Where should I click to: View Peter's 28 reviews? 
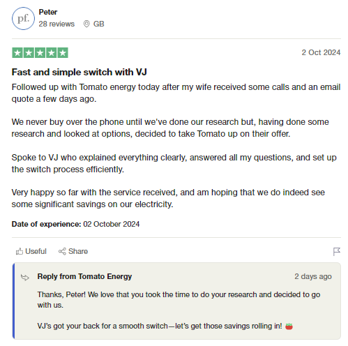56,24
